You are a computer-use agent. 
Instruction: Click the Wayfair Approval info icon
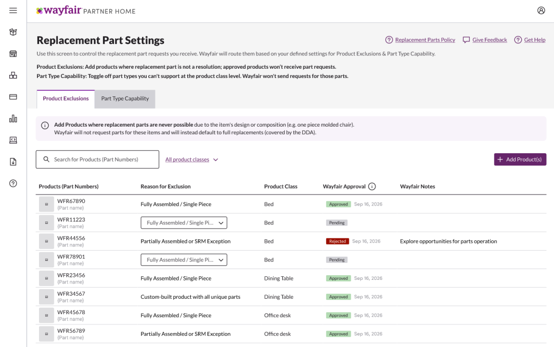click(x=372, y=187)
